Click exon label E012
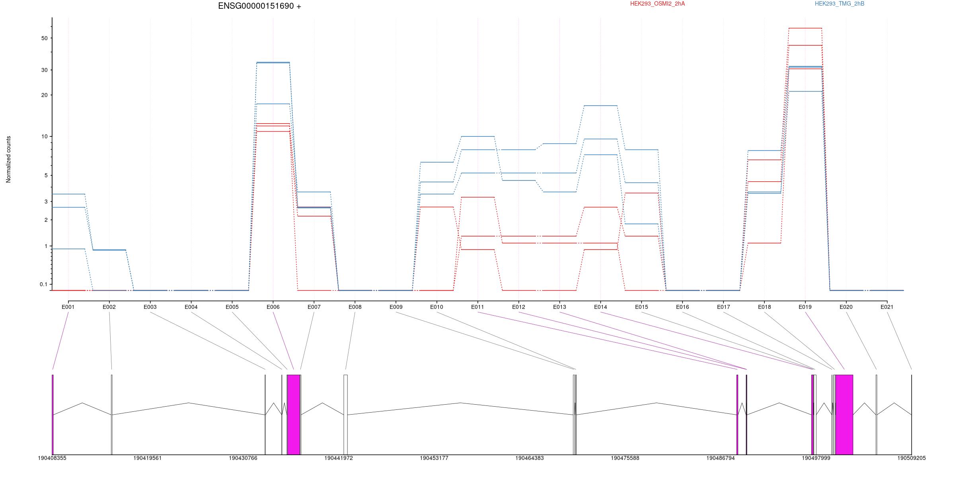 point(518,307)
